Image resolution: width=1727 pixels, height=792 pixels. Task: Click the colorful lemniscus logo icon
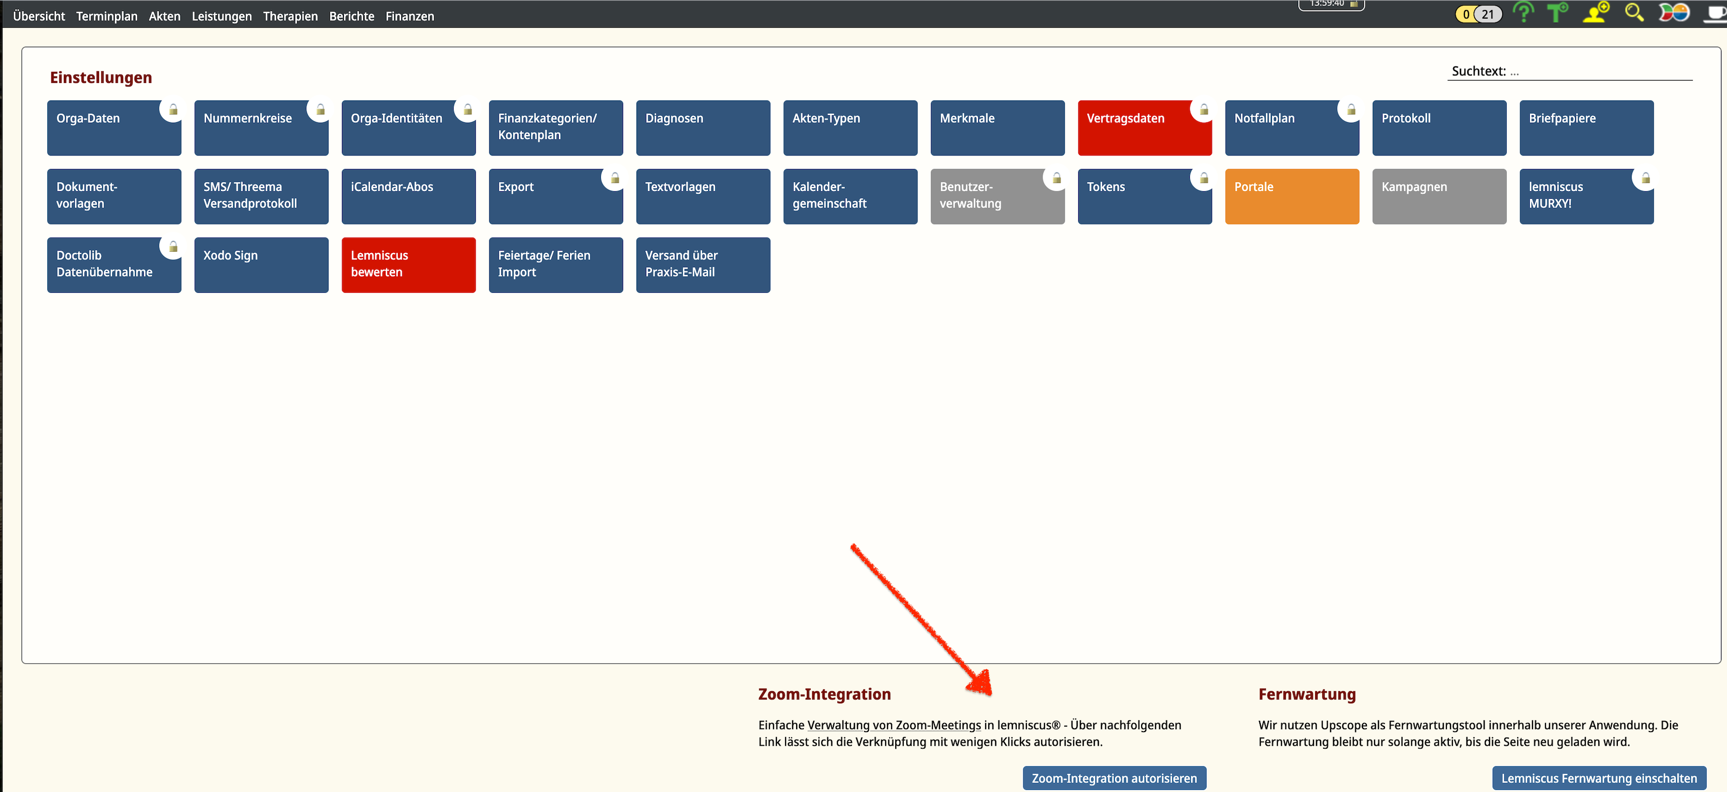(1673, 12)
